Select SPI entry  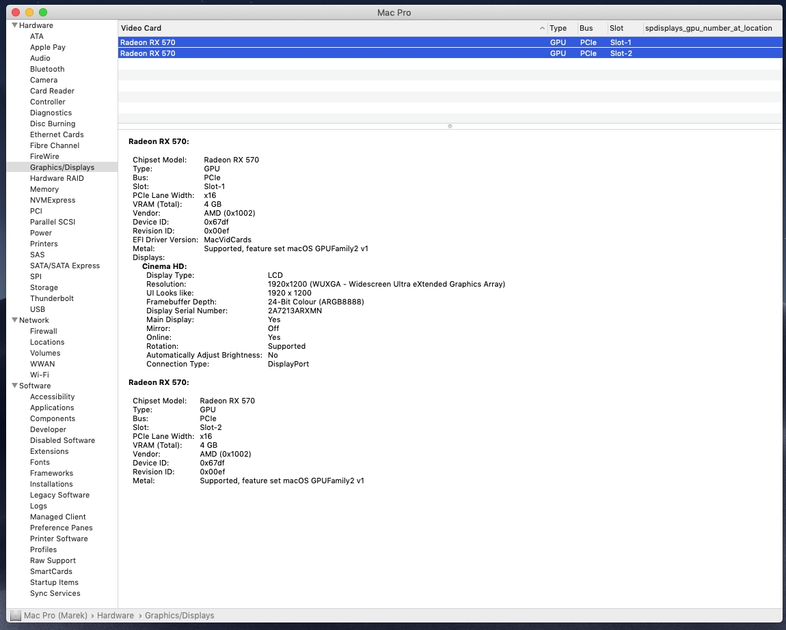[x=36, y=276]
